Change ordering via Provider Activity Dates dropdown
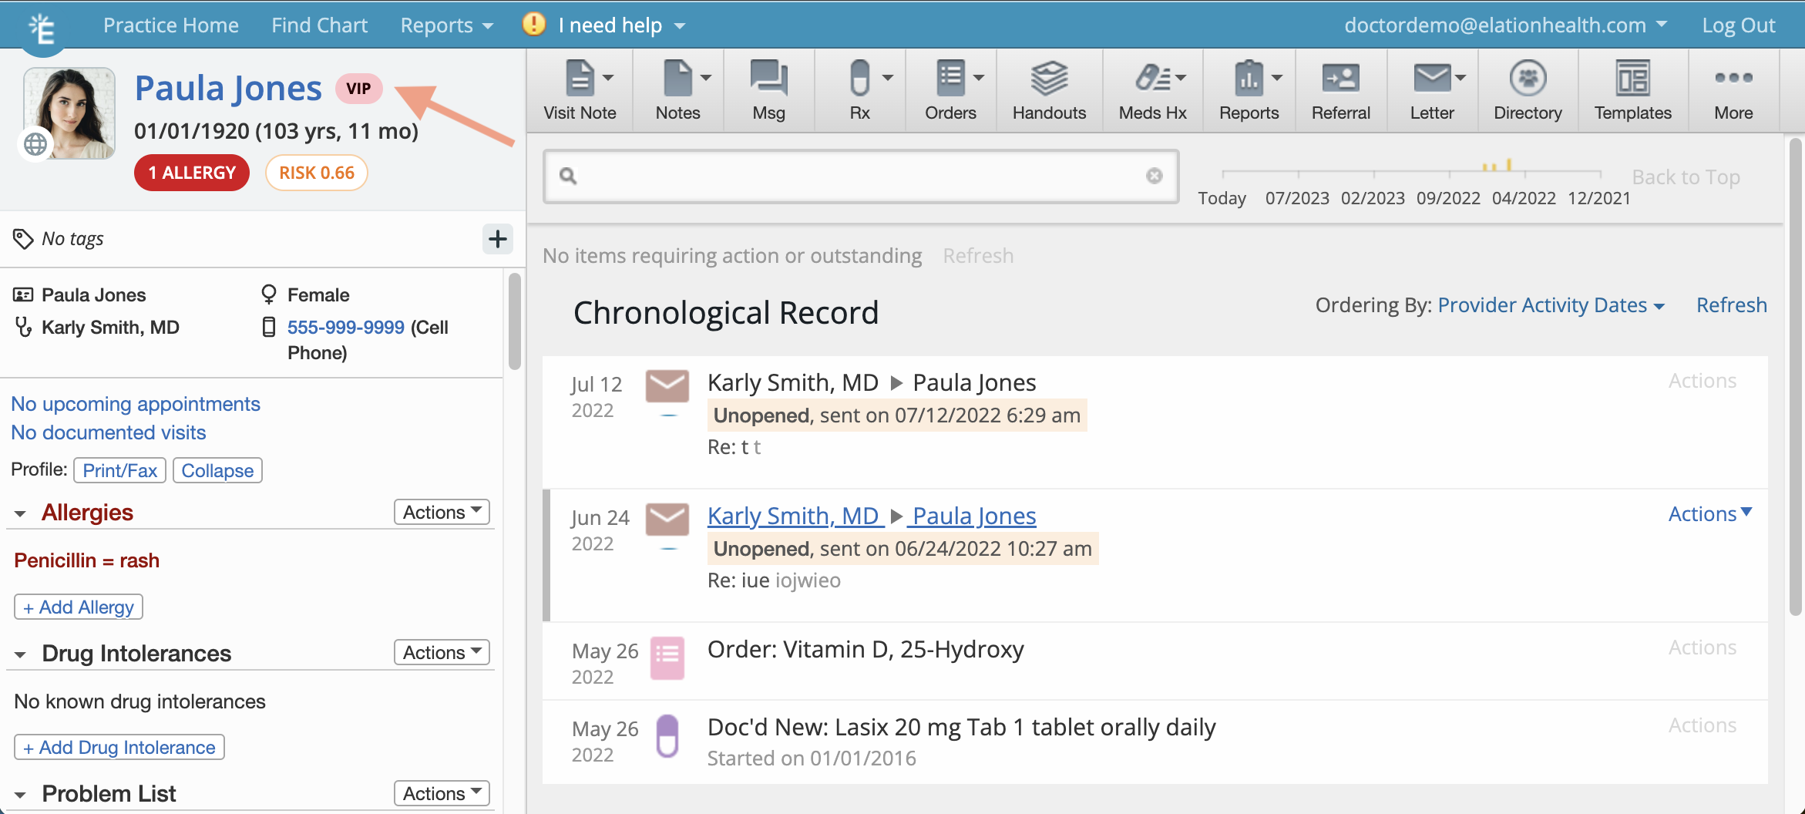1805x814 pixels. (1551, 305)
